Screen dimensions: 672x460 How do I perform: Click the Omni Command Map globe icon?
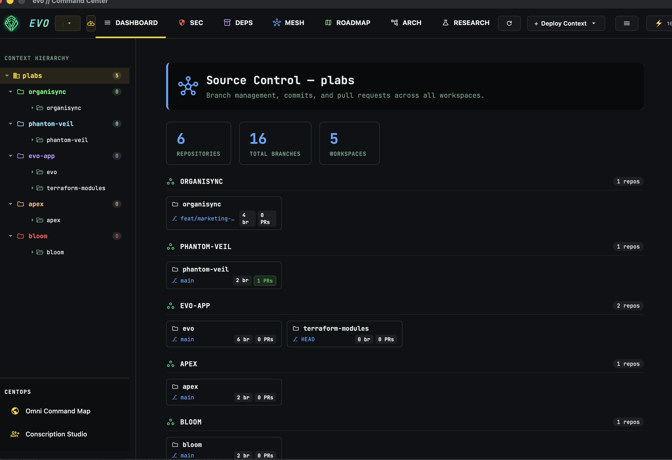15,411
